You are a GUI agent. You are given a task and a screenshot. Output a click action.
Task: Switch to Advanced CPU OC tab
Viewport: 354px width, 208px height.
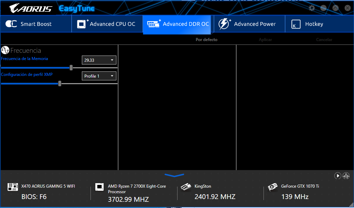pos(107,24)
